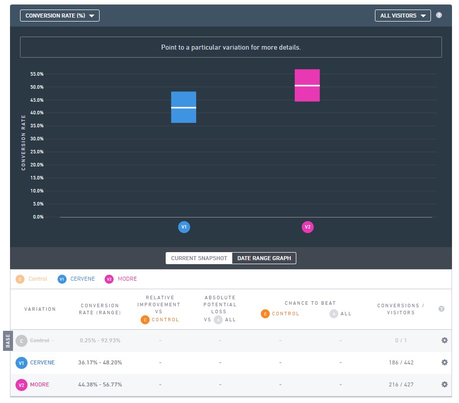Viewport: 459px width, 403px height.
Task: Click help icon in table header
Action: (x=441, y=309)
